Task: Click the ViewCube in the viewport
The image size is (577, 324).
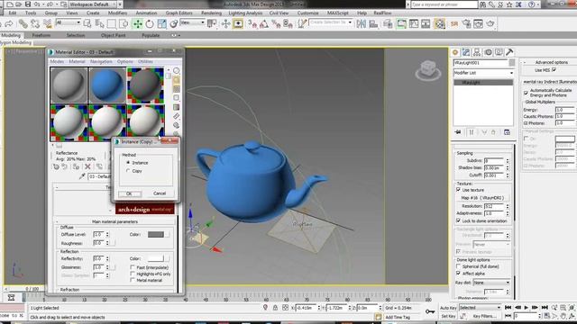Action: click(x=428, y=70)
